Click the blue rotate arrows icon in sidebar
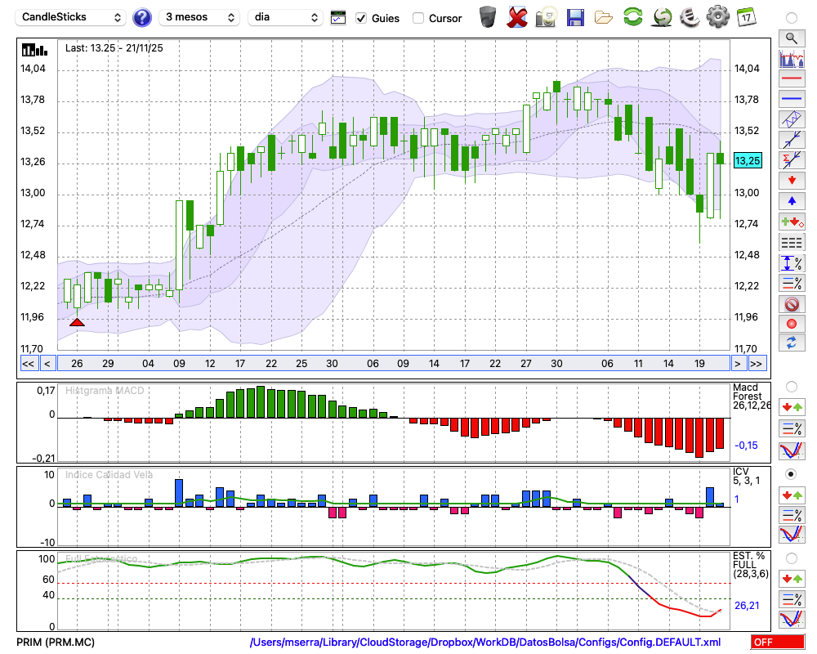The height and width of the screenshot is (654, 817). click(x=792, y=343)
